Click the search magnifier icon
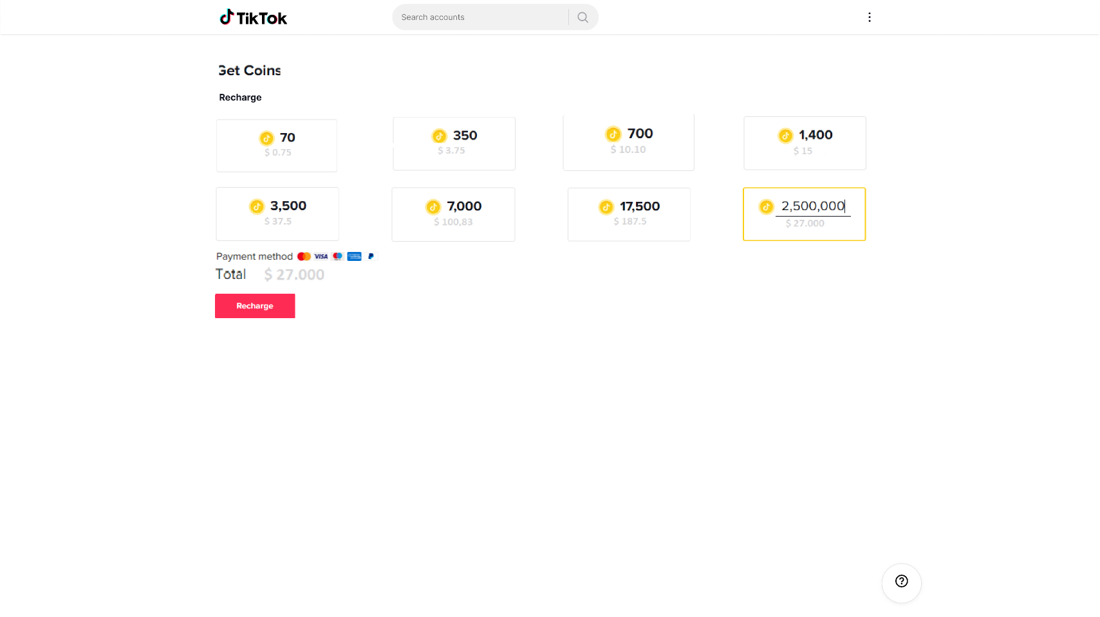Image resolution: width=1100 pixels, height=617 pixels. [x=583, y=17]
